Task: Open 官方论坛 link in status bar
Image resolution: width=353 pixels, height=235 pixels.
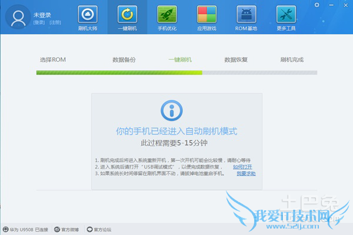Action: coord(102,230)
